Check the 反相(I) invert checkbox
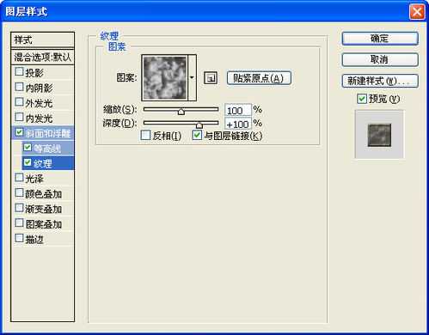The image size is (429, 335). 145,135
